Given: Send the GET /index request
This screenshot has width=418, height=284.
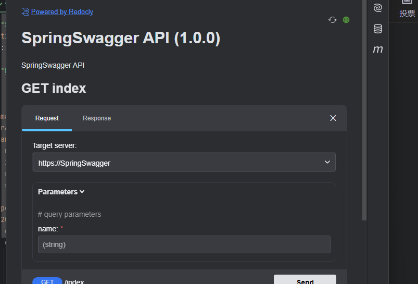Looking at the screenshot, I should coord(305,280).
